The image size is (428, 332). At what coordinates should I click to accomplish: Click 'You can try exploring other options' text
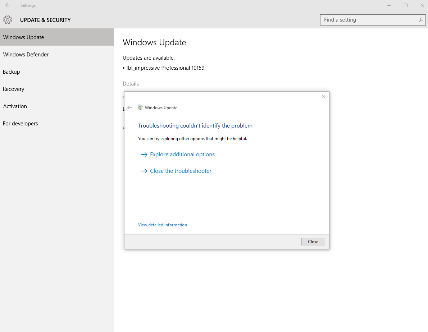click(x=192, y=139)
